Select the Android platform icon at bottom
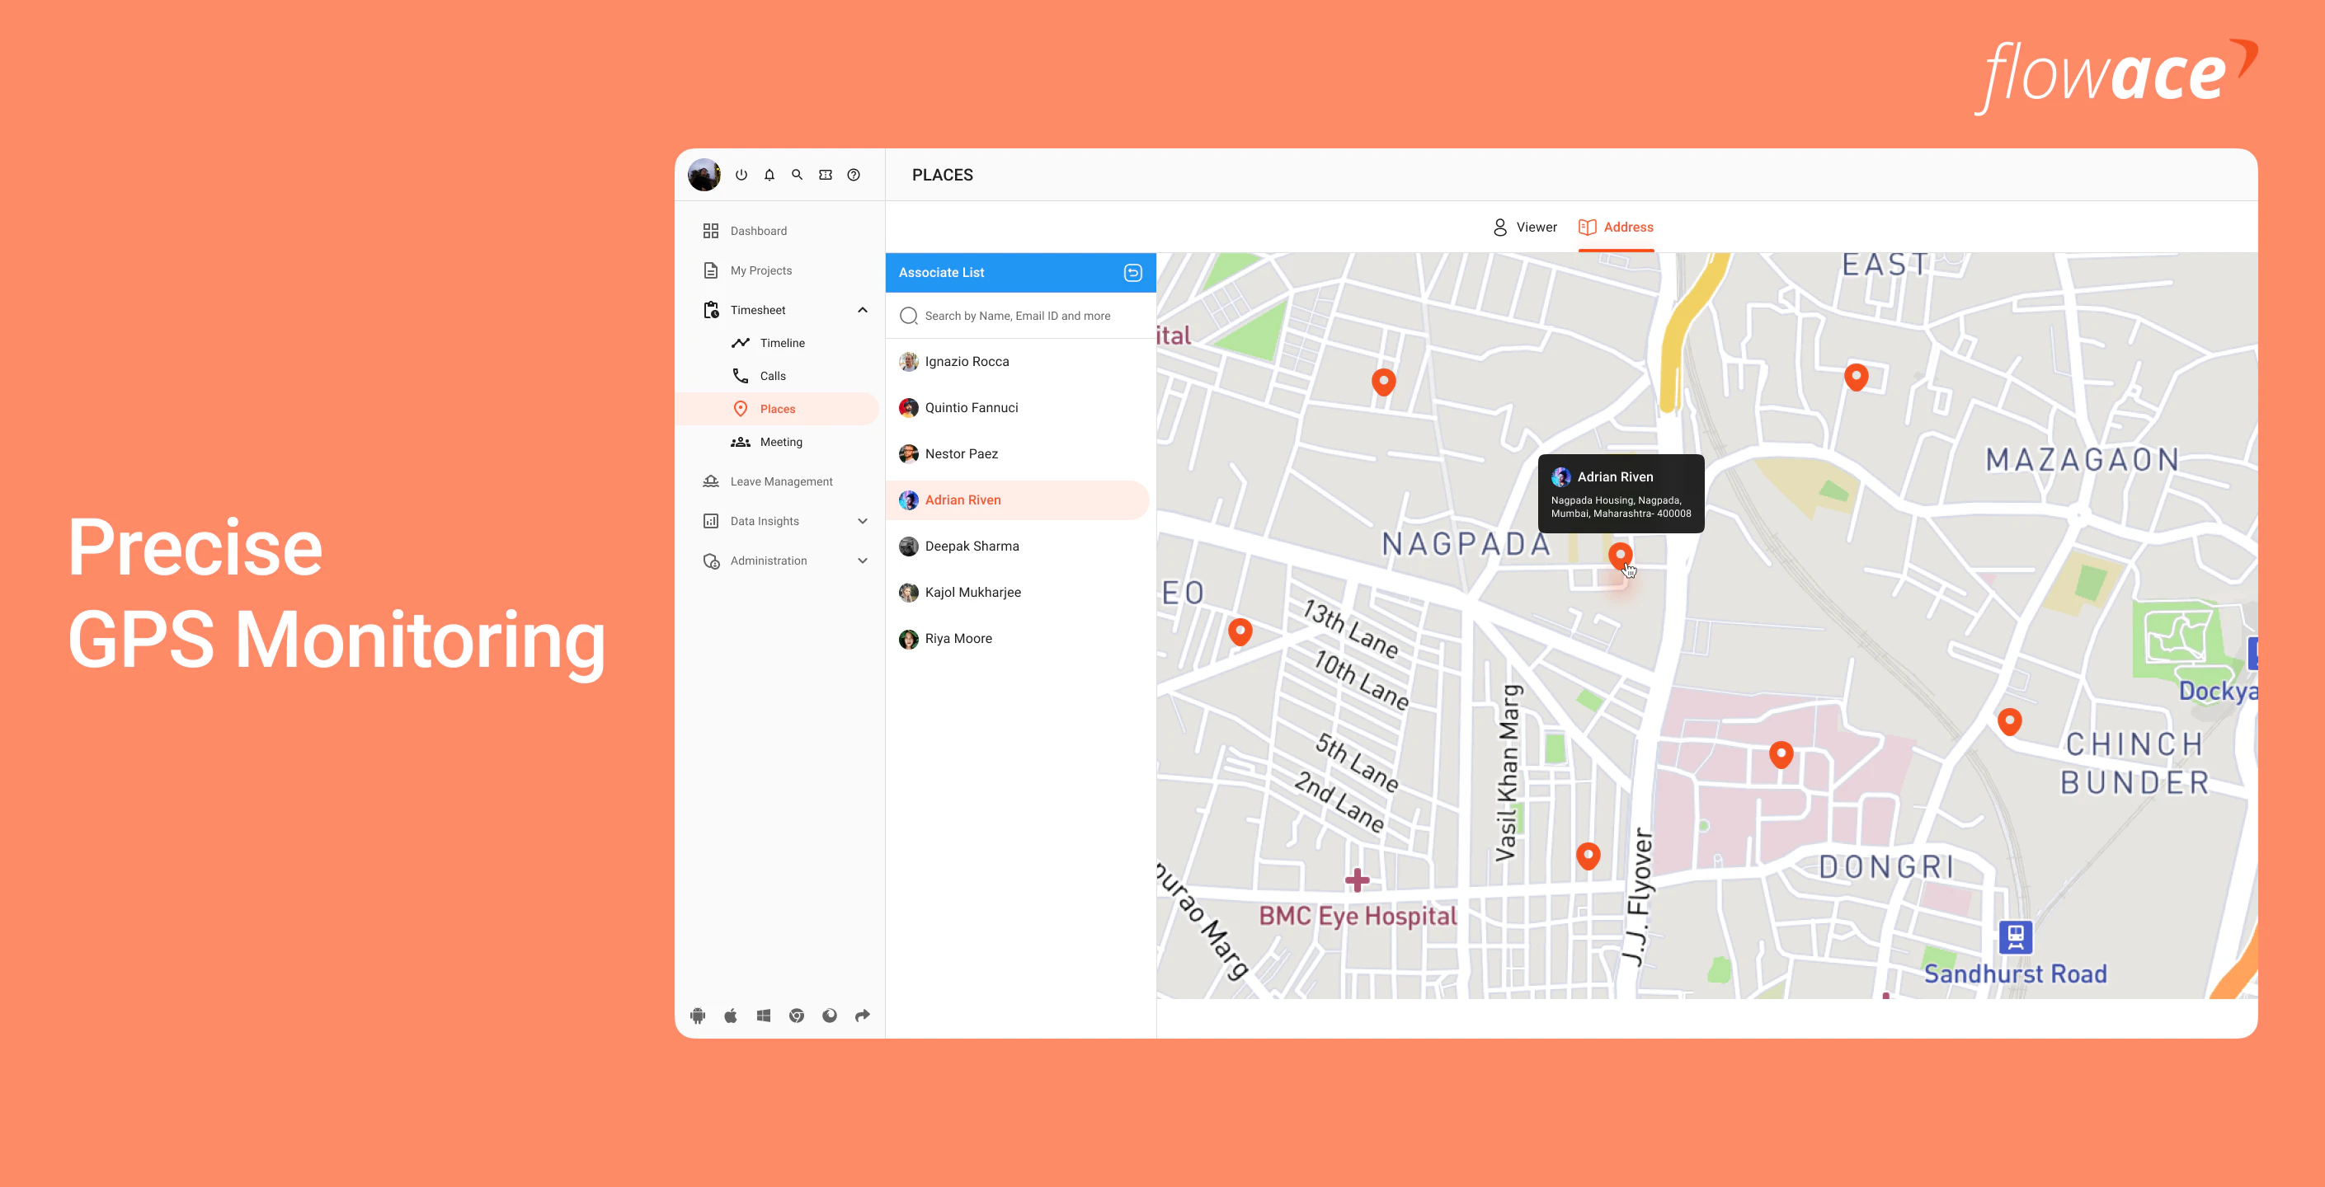Screen dimensions: 2325x1187 (x=698, y=1015)
